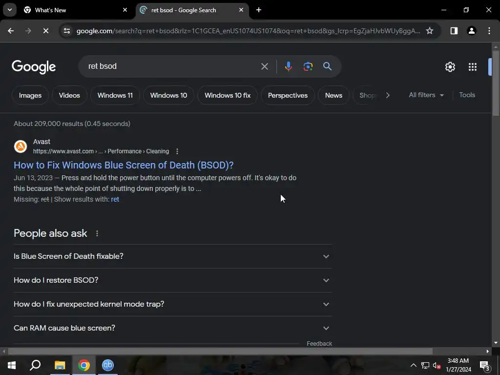Go back to the previous page
This screenshot has height=375, width=500.
[x=11, y=31]
